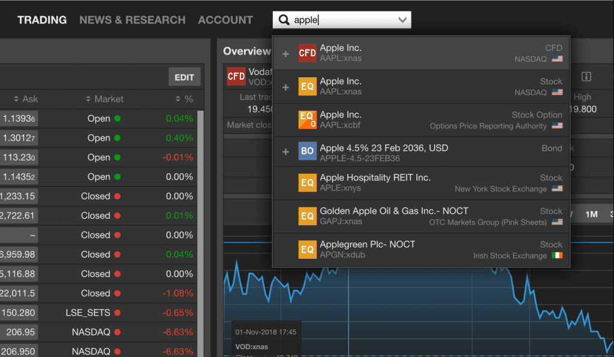Screen dimensions: 614x357
Task: Open the Trading tab
Action: [42, 20]
